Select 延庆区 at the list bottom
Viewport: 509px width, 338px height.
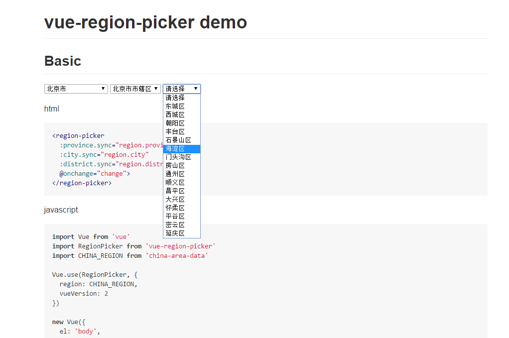pyautogui.click(x=181, y=233)
